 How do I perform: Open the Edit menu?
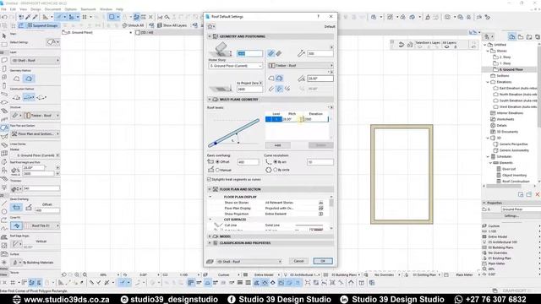13,9
